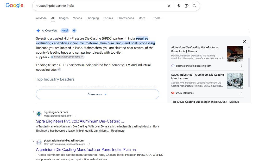Click the SWAS Industries card thumbnail

point(235,81)
